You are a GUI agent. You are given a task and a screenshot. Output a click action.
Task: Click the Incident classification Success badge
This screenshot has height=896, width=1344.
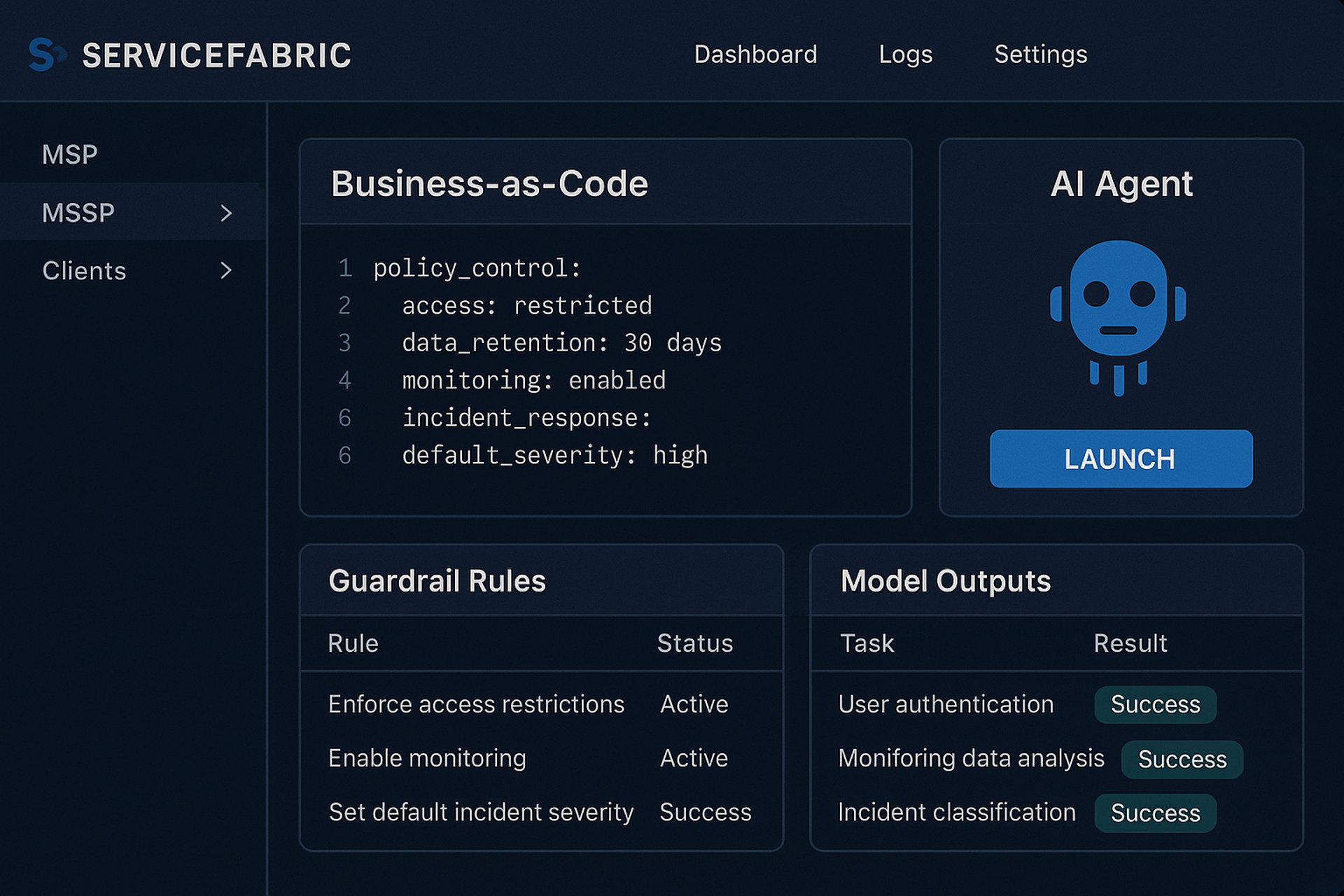[x=1155, y=813]
